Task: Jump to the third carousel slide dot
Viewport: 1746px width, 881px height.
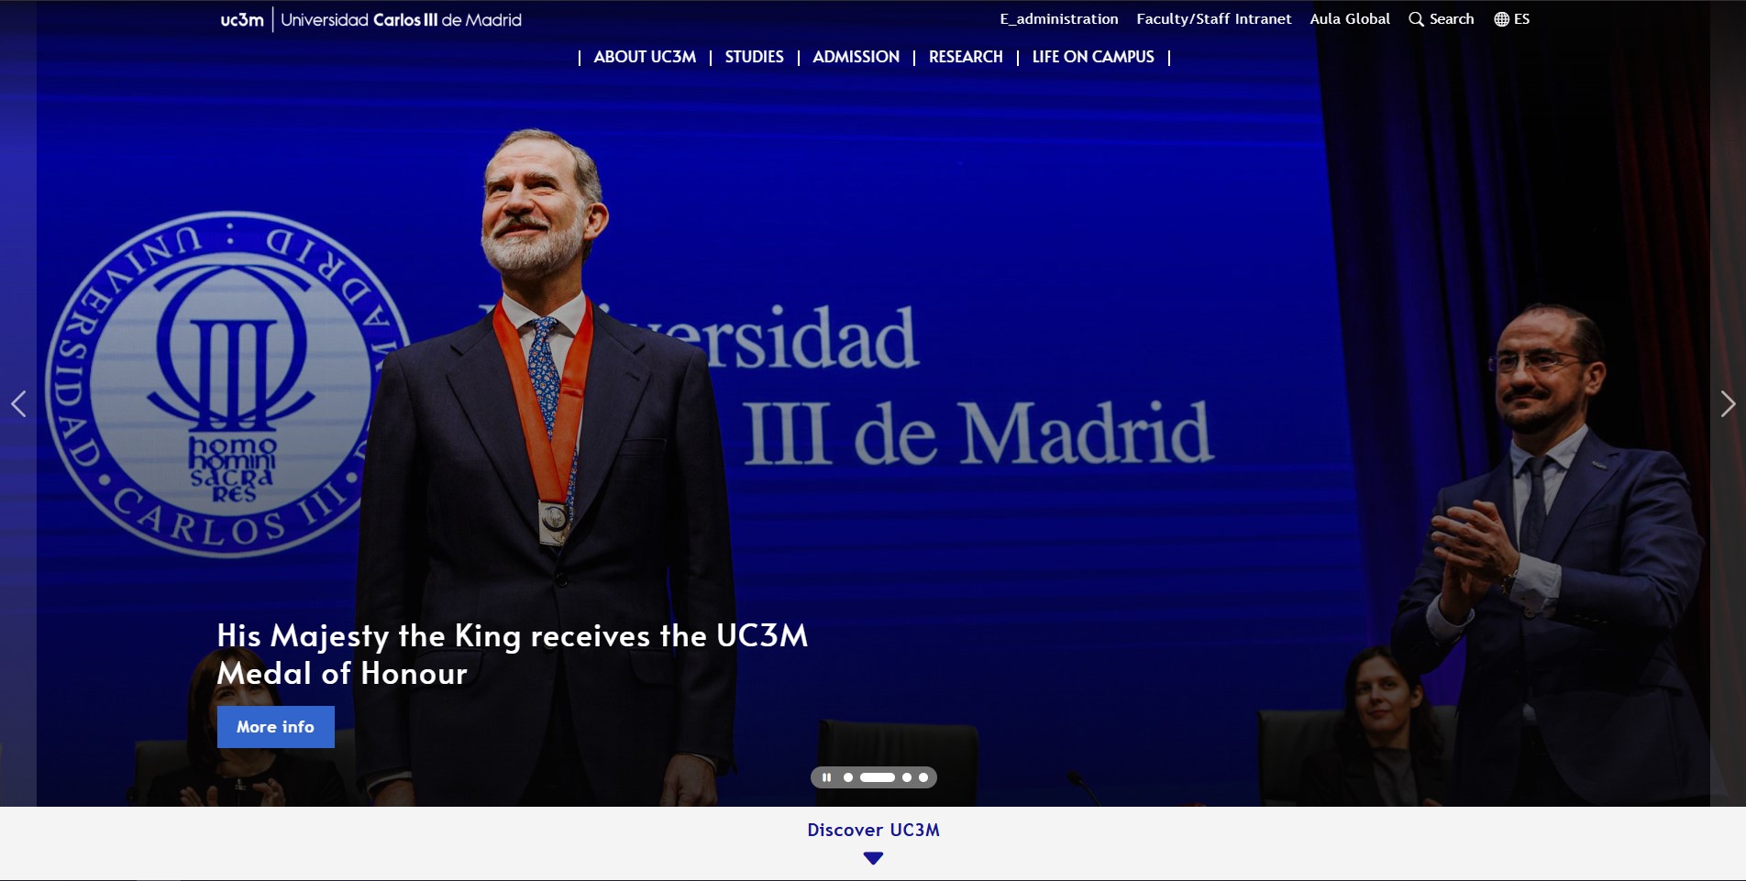Action: [x=907, y=777]
